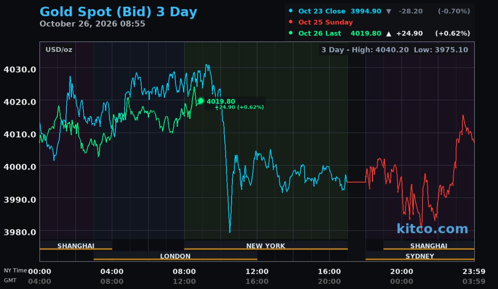Click 12:00 in the NY Time row
Screen dimensions: 498x289
257,272
